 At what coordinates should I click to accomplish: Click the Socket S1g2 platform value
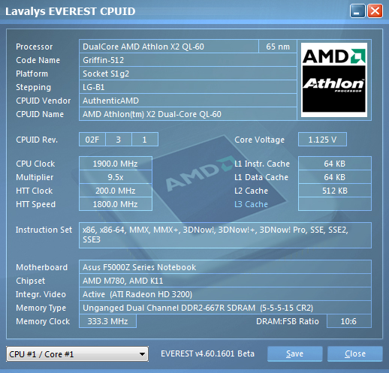point(188,74)
